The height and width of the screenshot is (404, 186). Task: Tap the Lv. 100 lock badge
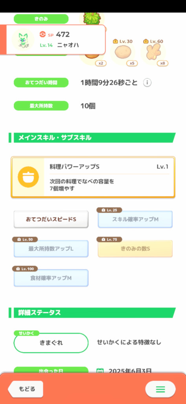(25, 269)
